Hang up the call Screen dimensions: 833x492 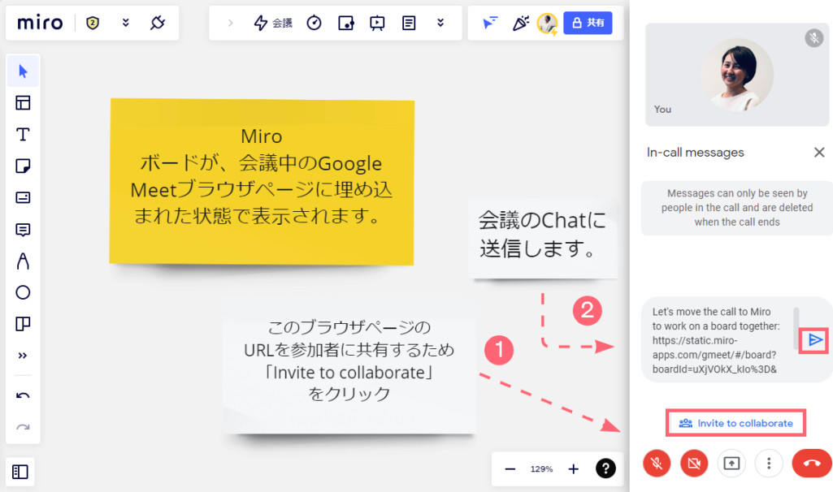pyautogui.click(x=812, y=464)
